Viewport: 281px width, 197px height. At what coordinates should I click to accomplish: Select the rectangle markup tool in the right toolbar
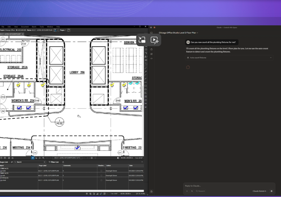point(146,86)
